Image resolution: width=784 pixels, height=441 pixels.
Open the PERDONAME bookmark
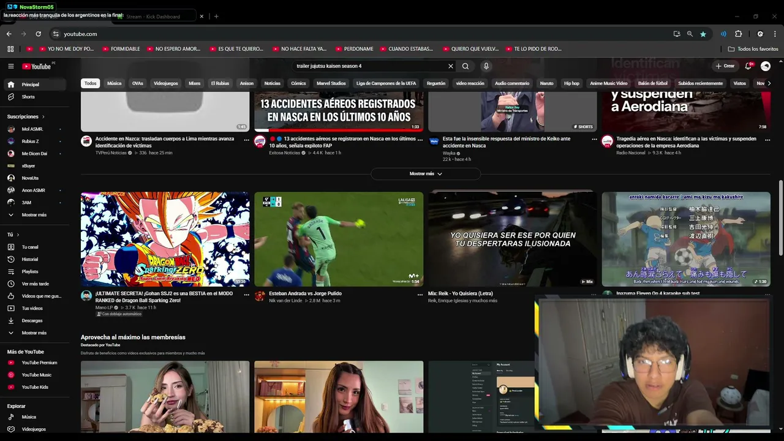(355, 49)
